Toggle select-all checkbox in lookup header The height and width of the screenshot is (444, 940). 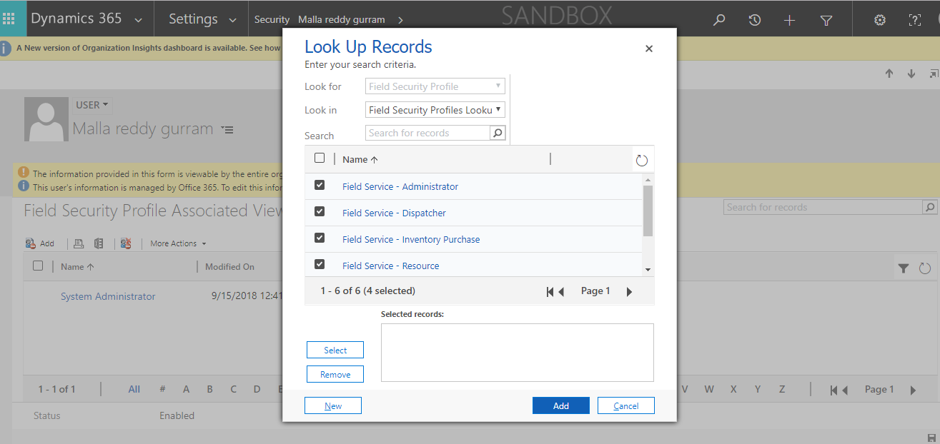320,158
